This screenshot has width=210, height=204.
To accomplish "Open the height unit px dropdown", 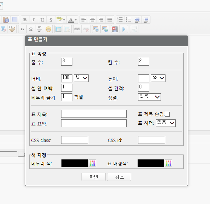I will (x=158, y=78).
